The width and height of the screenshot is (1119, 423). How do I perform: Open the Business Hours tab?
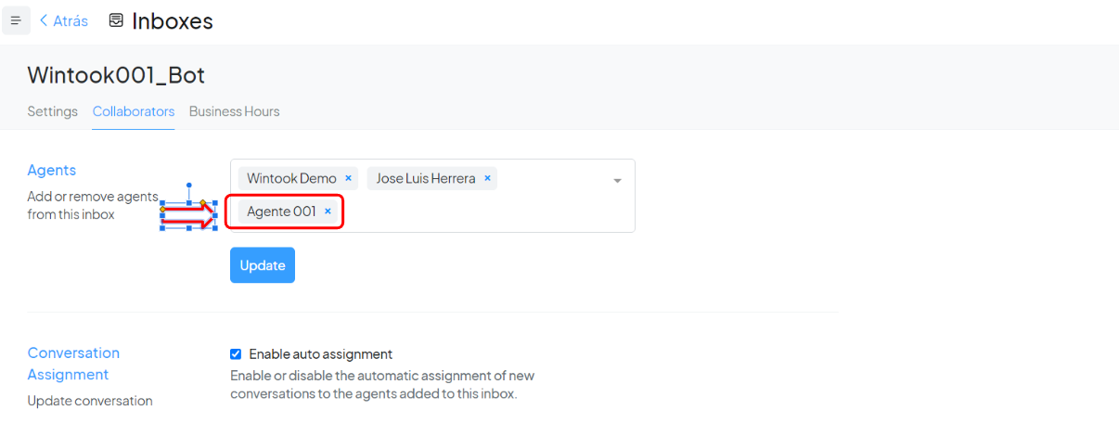click(x=234, y=111)
